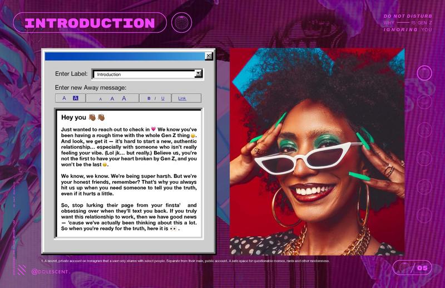Image resolution: width=445 pixels, height=288 pixels.
Task: Expand the Enter Label dropdown arrow
Action: click(198, 74)
